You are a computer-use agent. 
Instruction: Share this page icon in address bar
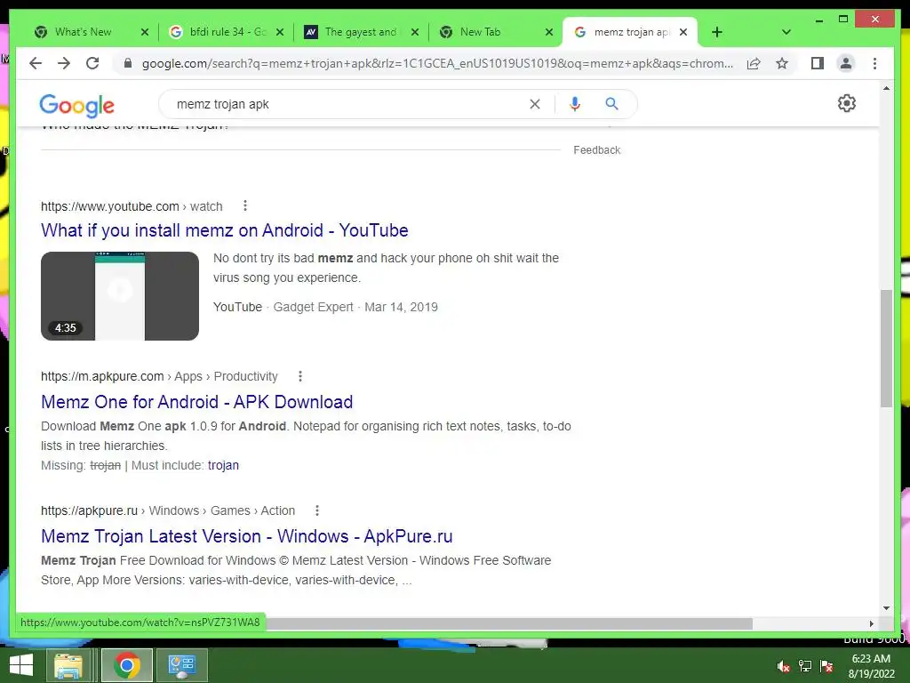coord(754,63)
